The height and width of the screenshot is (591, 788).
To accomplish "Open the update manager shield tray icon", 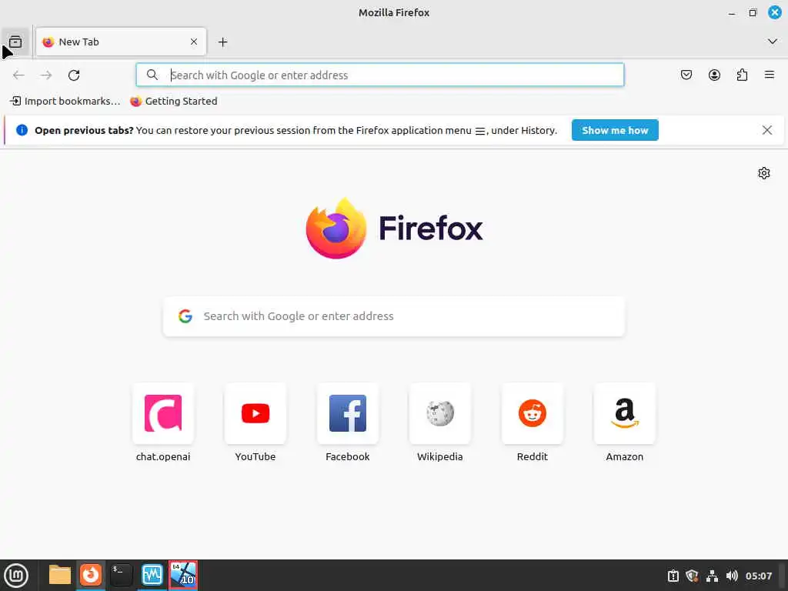I will click(x=692, y=576).
